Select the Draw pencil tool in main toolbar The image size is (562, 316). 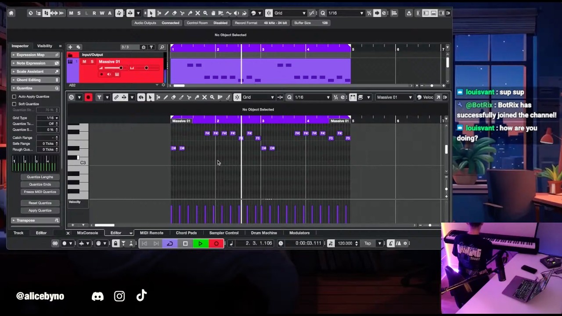tap(166, 13)
